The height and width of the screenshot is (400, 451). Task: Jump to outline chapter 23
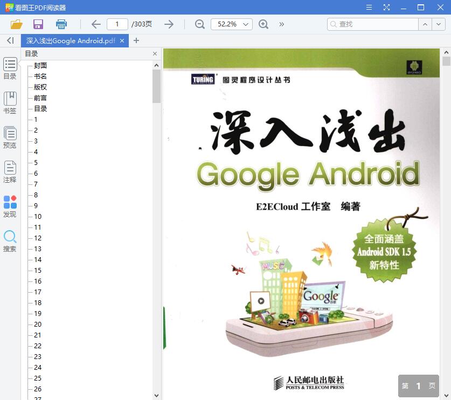[x=38, y=357]
